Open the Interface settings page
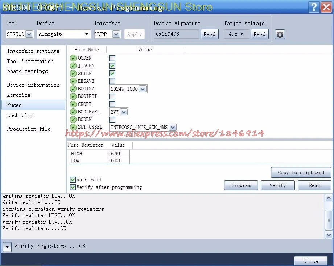Viewport: 334px width, 266px height. click(x=33, y=51)
